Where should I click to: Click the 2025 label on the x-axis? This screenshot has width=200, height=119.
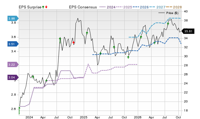83,117
